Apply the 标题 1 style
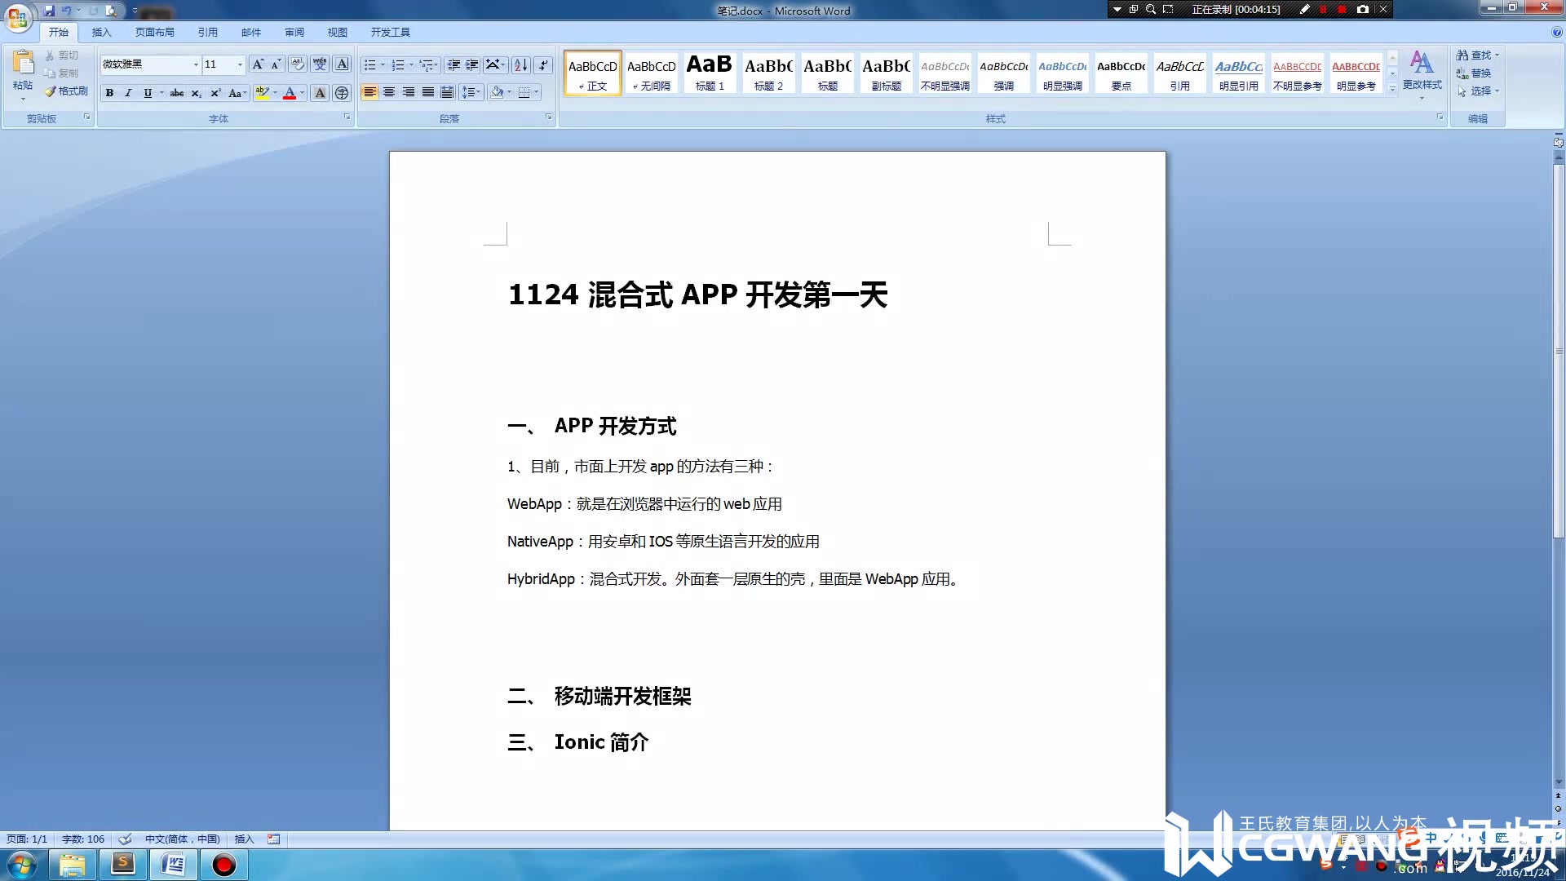Image resolution: width=1566 pixels, height=881 pixels. [x=710, y=73]
